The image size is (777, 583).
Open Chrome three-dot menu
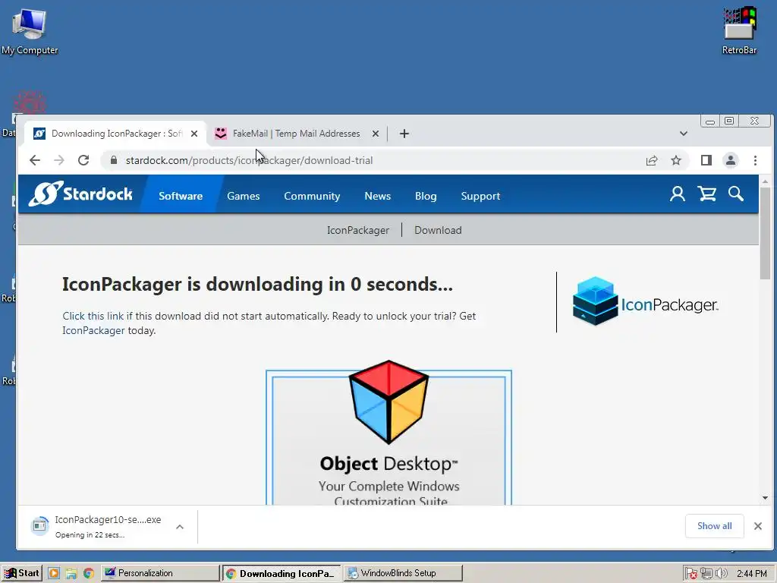(x=755, y=160)
